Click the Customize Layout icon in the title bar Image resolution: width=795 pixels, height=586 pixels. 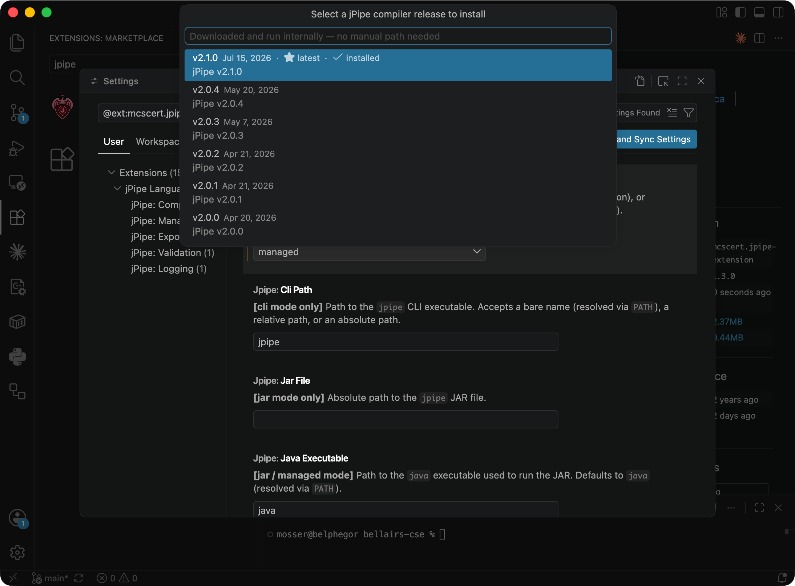(721, 13)
